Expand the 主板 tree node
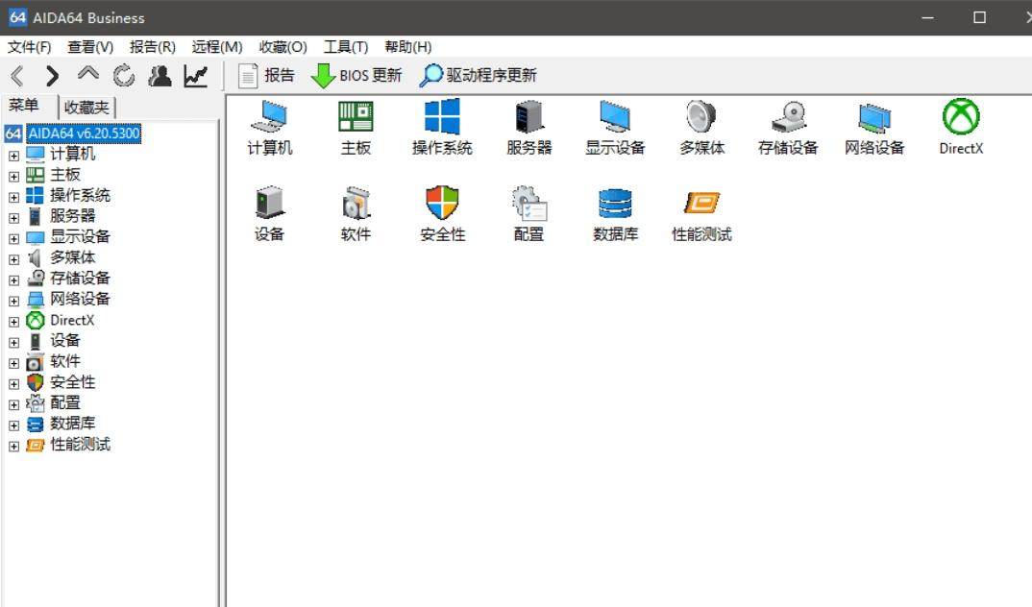1032x607 pixels. [x=13, y=177]
